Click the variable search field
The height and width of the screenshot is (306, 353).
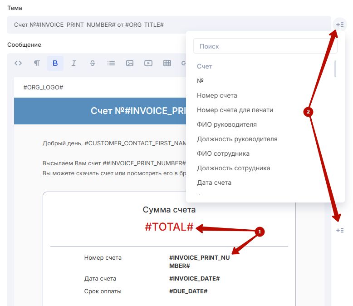click(x=265, y=46)
